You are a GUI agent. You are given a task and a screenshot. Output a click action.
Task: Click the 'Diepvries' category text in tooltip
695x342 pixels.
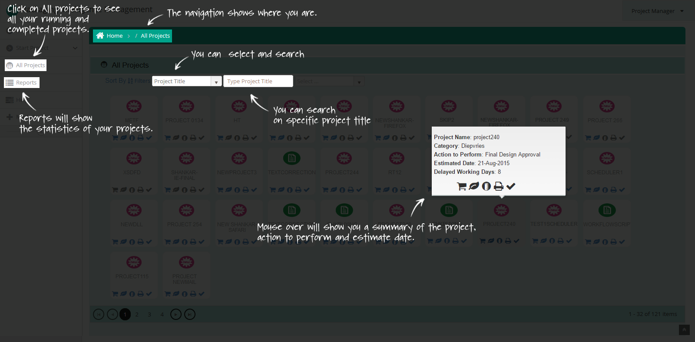pyautogui.click(x=473, y=146)
